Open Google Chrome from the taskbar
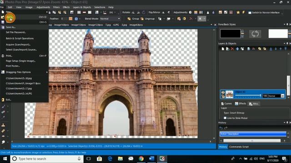Image resolution: width=291 pixels, height=163 pixels. tap(141, 158)
